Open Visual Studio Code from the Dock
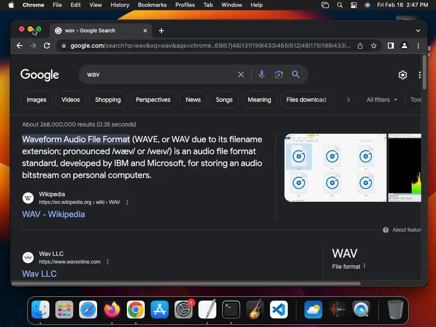436x327 pixels. pos(279,309)
